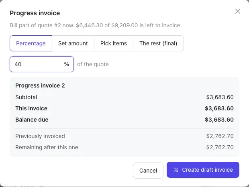Click the Progress invoice dialog title

[x=35, y=13]
